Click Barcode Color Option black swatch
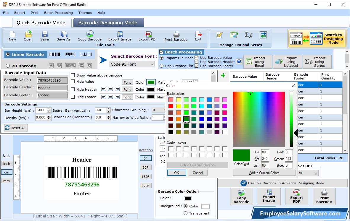350x221 pixels. [x=188, y=198]
